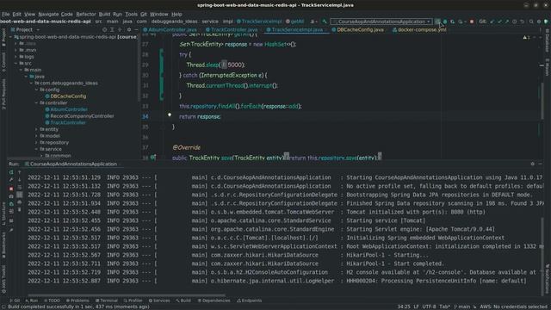Click Run with Coverage icon

click(453, 22)
